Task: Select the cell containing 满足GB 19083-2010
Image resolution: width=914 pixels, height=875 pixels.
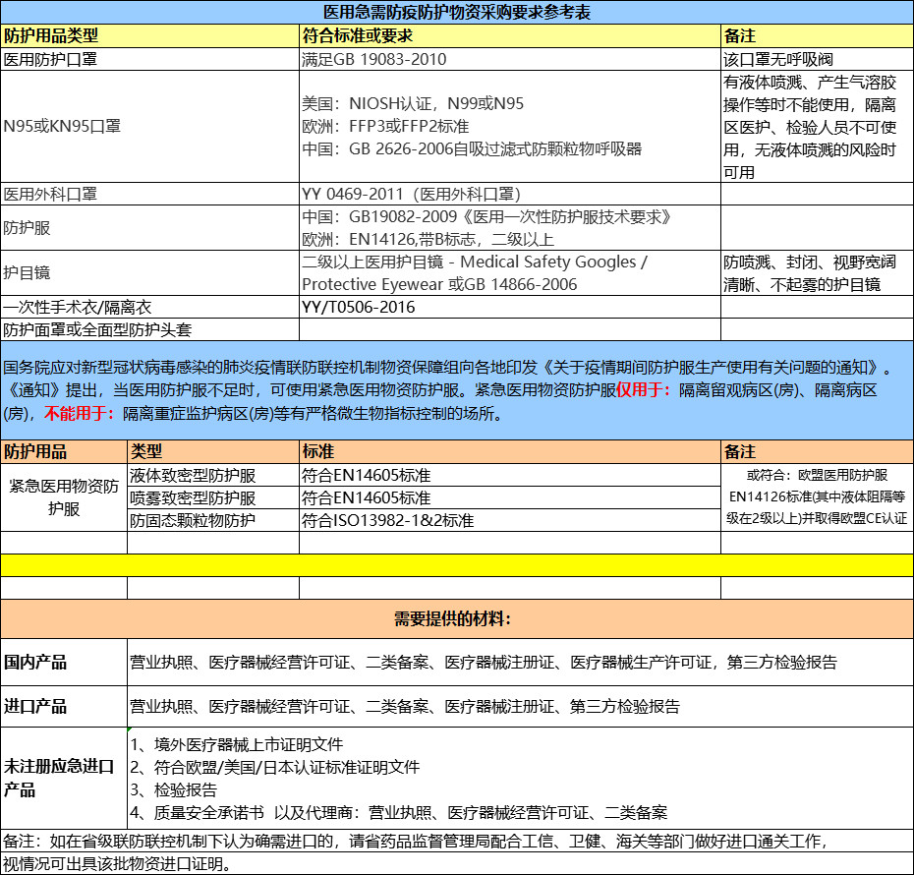Action: point(509,59)
